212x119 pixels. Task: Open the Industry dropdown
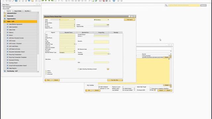click(74, 51)
